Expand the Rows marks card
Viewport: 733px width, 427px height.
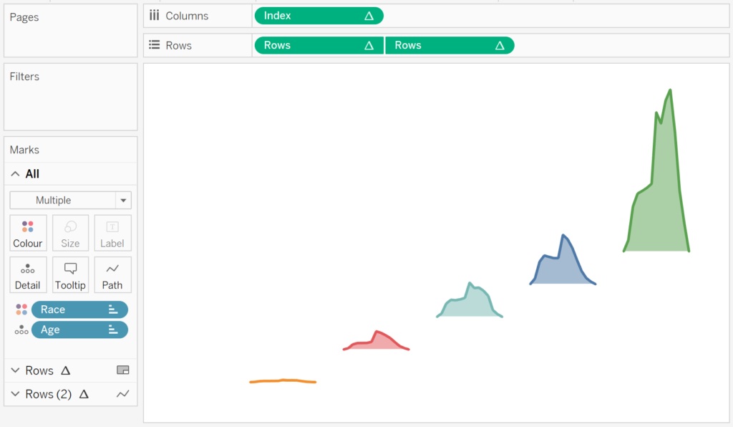[x=16, y=370]
